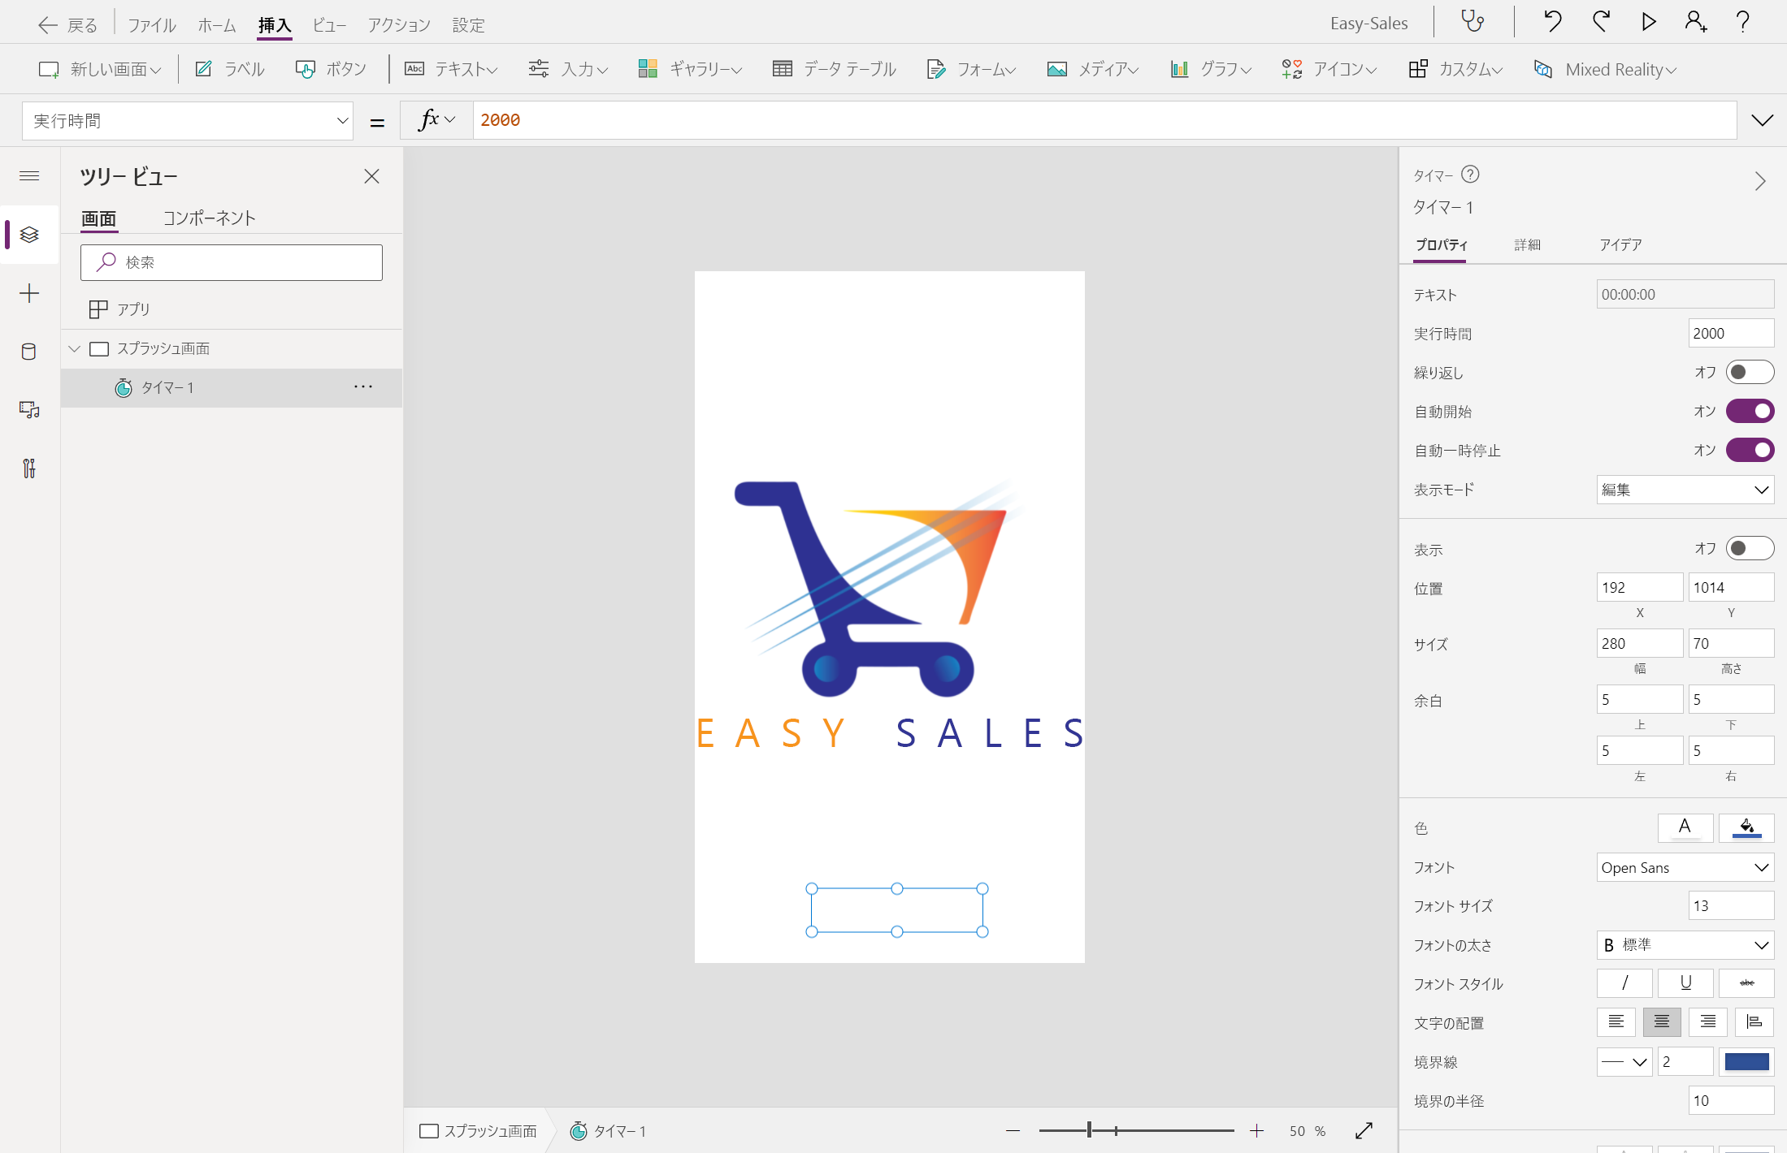This screenshot has width=1787, height=1153.
Task: Open the Media pane sidebar icon
Action: [29, 410]
